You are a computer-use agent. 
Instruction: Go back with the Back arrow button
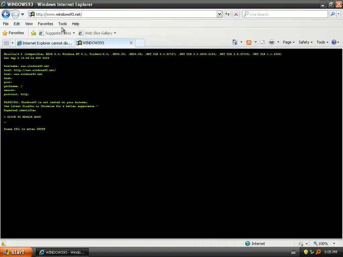click(x=6, y=14)
